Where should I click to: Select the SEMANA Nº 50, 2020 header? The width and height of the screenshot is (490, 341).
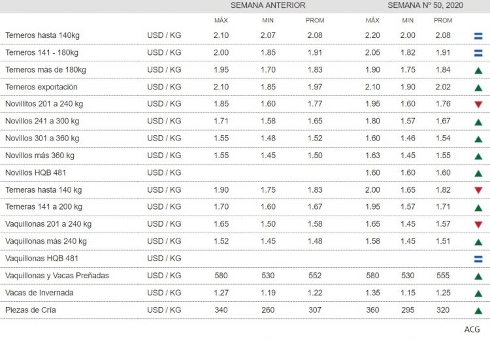tap(425, 5)
